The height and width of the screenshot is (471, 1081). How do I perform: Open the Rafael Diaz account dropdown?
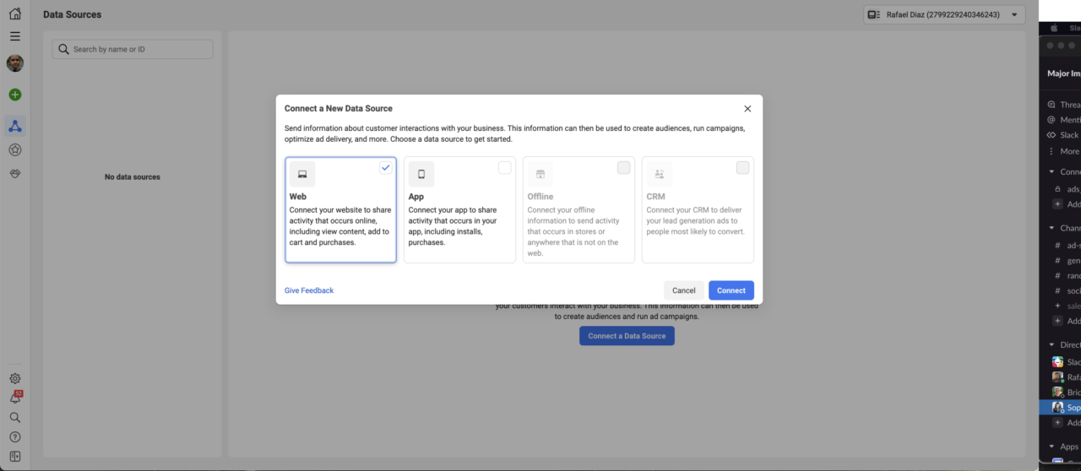pyautogui.click(x=944, y=14)
